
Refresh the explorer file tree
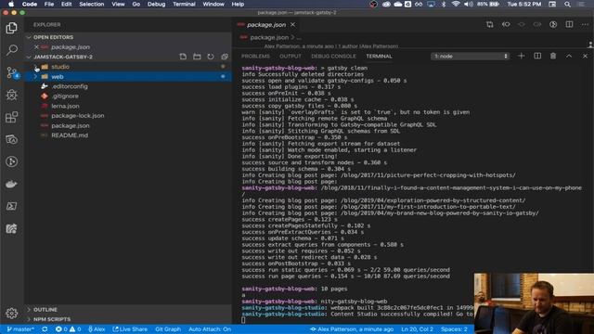pyautogui.click(x=211, y=57)
